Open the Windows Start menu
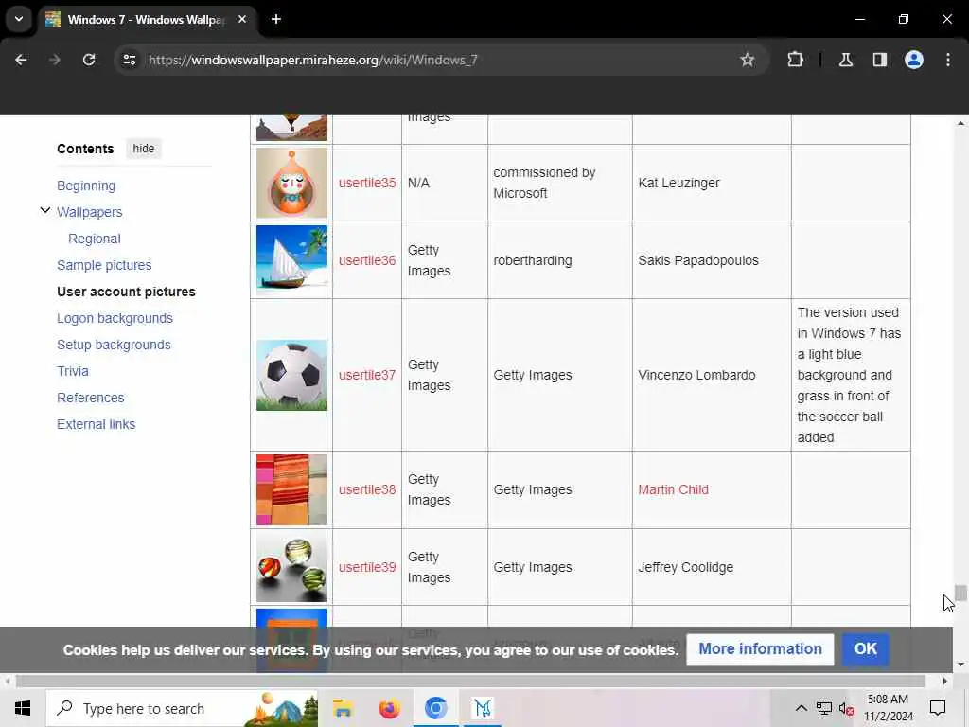Screen dimensions: 969x727 point(23,708)
